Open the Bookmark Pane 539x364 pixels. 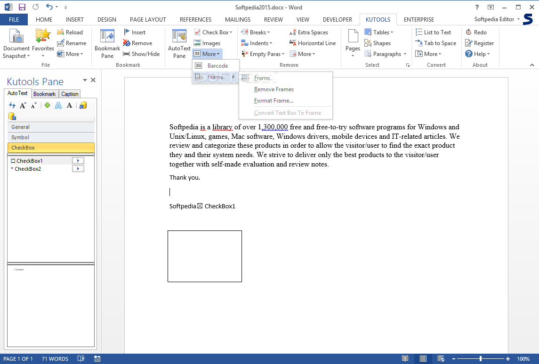click(x=107, y=44)
